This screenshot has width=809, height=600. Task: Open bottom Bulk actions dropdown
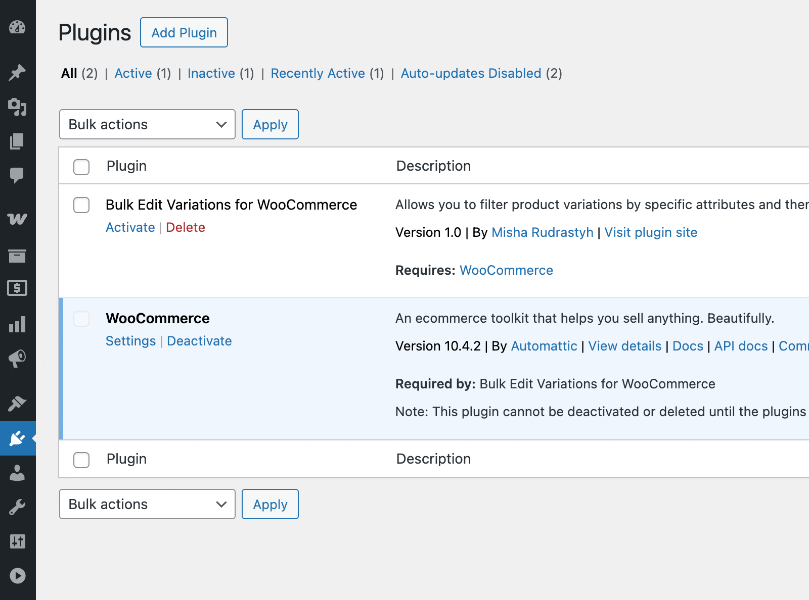(x=147, y=504)
